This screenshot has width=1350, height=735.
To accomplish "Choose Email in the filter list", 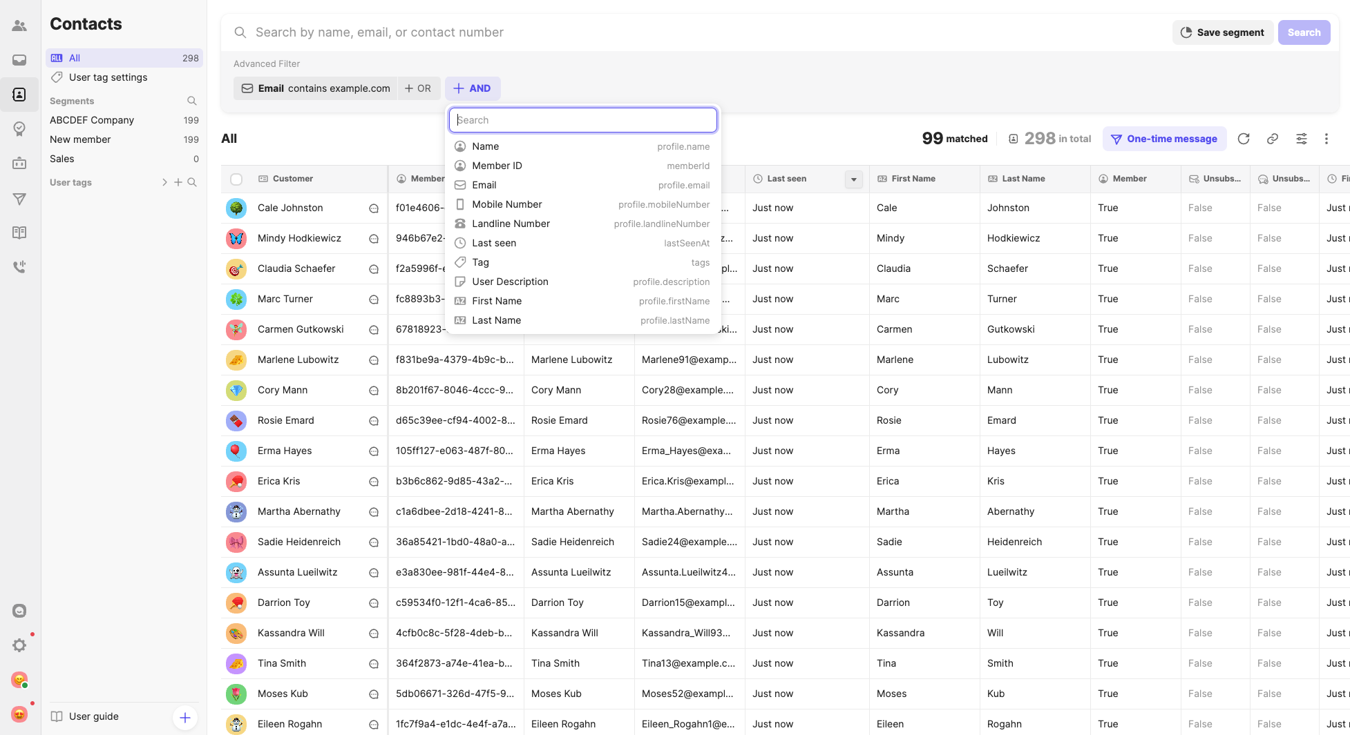I will (582, 185).
